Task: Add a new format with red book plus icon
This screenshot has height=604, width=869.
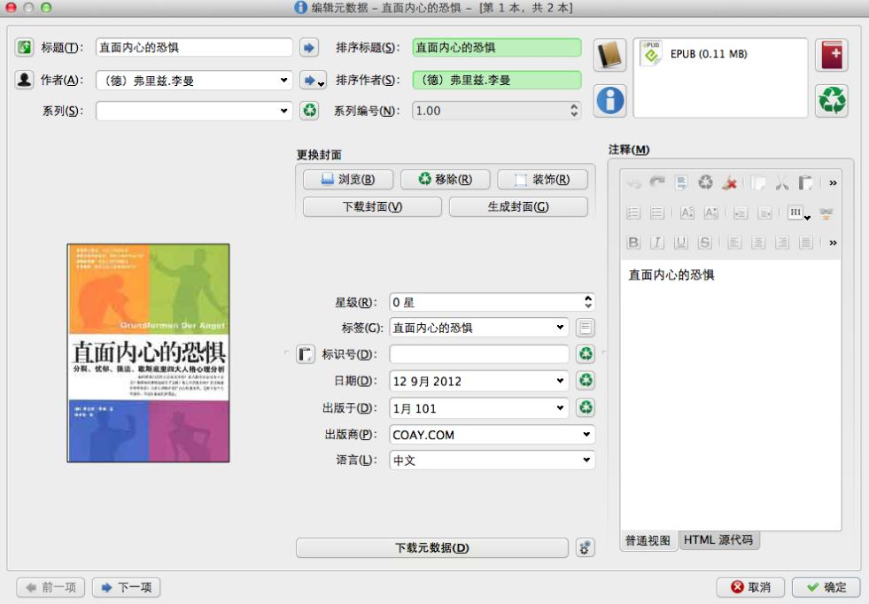Action: pos(831,55)
